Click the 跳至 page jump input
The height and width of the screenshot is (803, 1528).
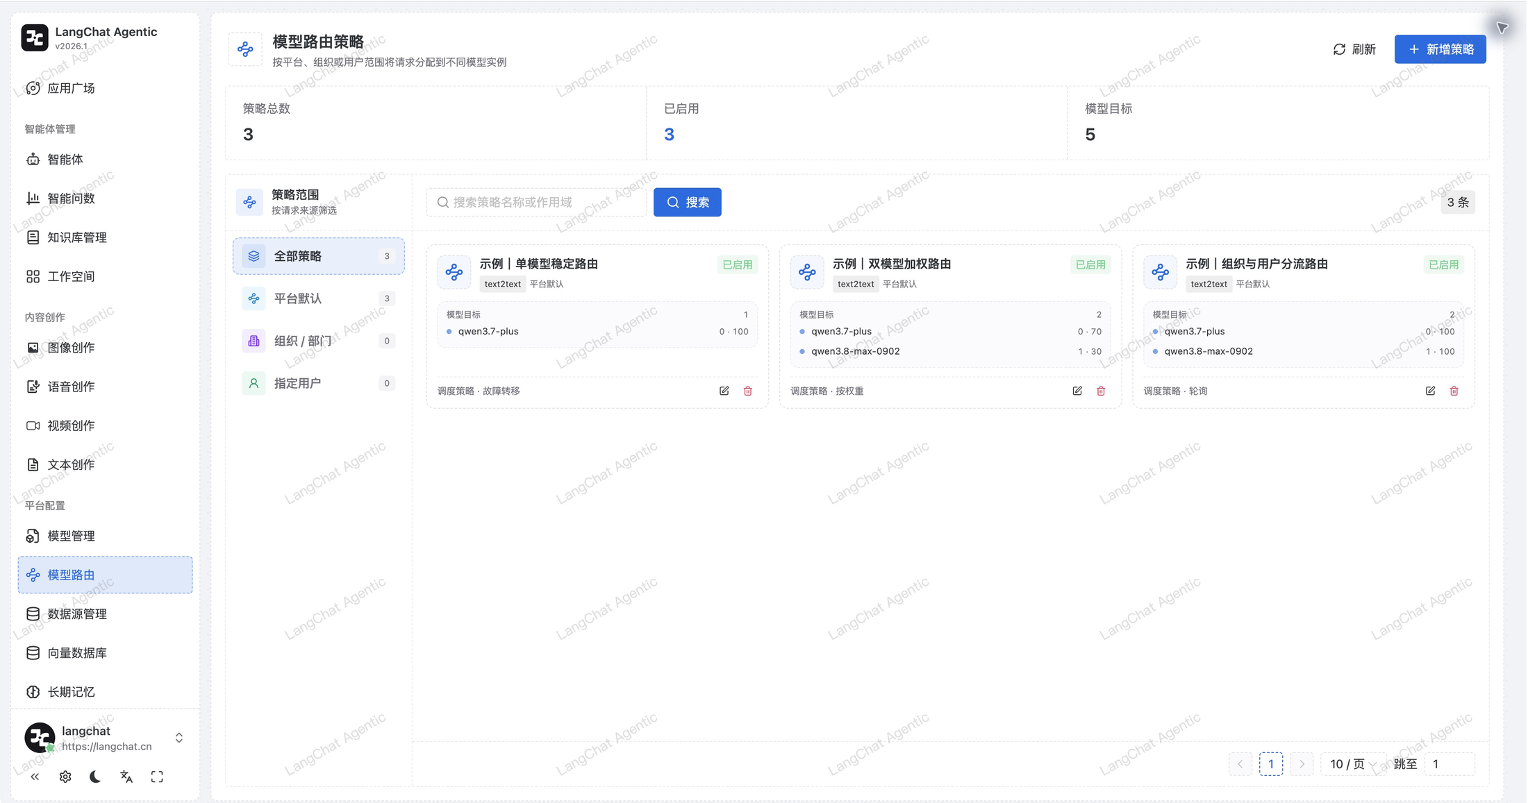[x=1449, y=764]
